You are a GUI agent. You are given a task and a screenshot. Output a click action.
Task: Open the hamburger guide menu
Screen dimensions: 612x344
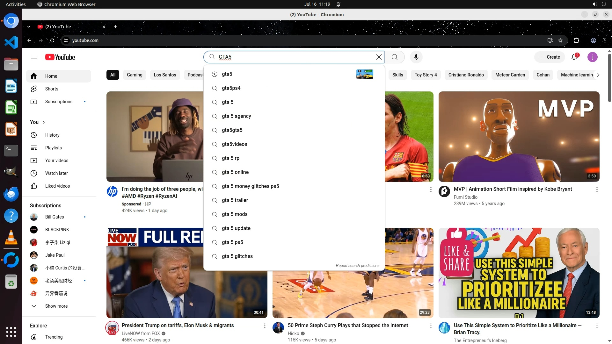(34, 57)
